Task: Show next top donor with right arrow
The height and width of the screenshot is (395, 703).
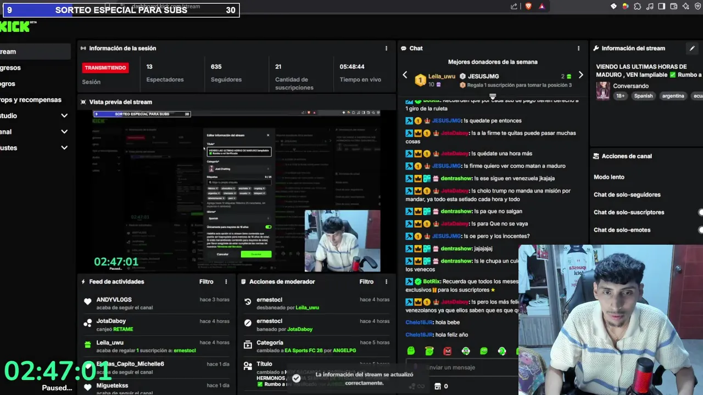Action: pos(581,75)
